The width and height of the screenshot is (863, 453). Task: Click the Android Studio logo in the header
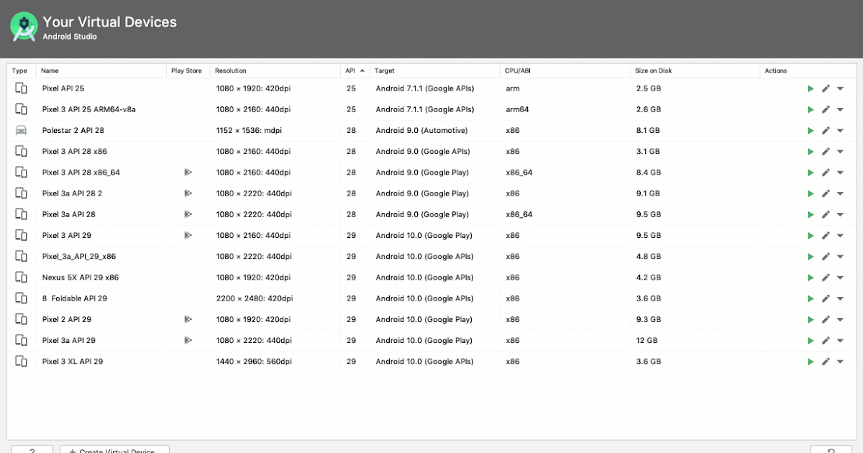pyautogui.click(x=24, y=27)
